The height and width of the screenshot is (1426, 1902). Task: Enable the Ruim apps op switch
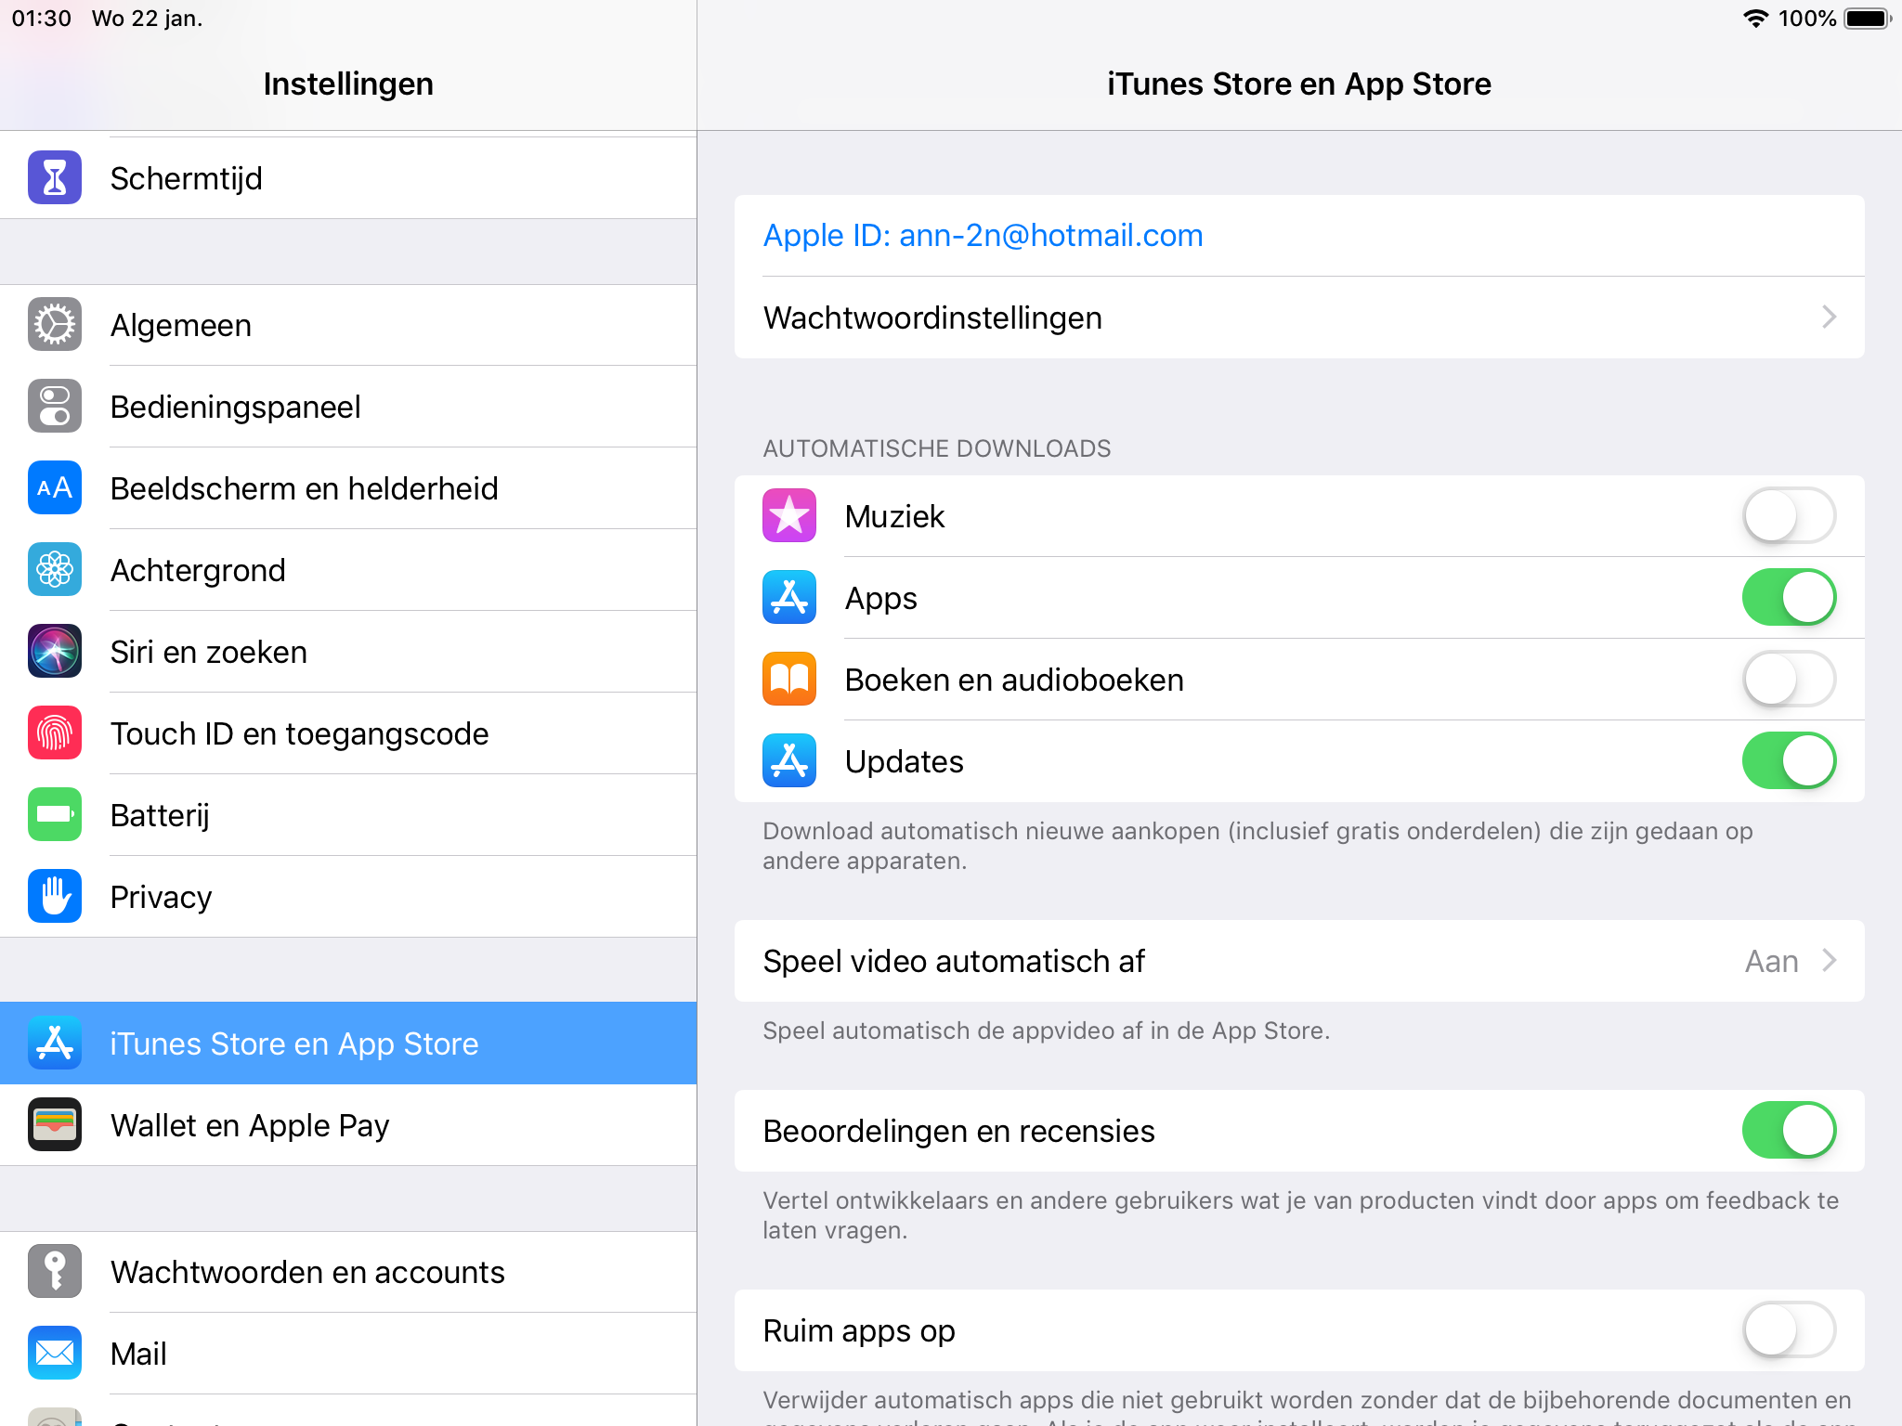[1789, 1330]
